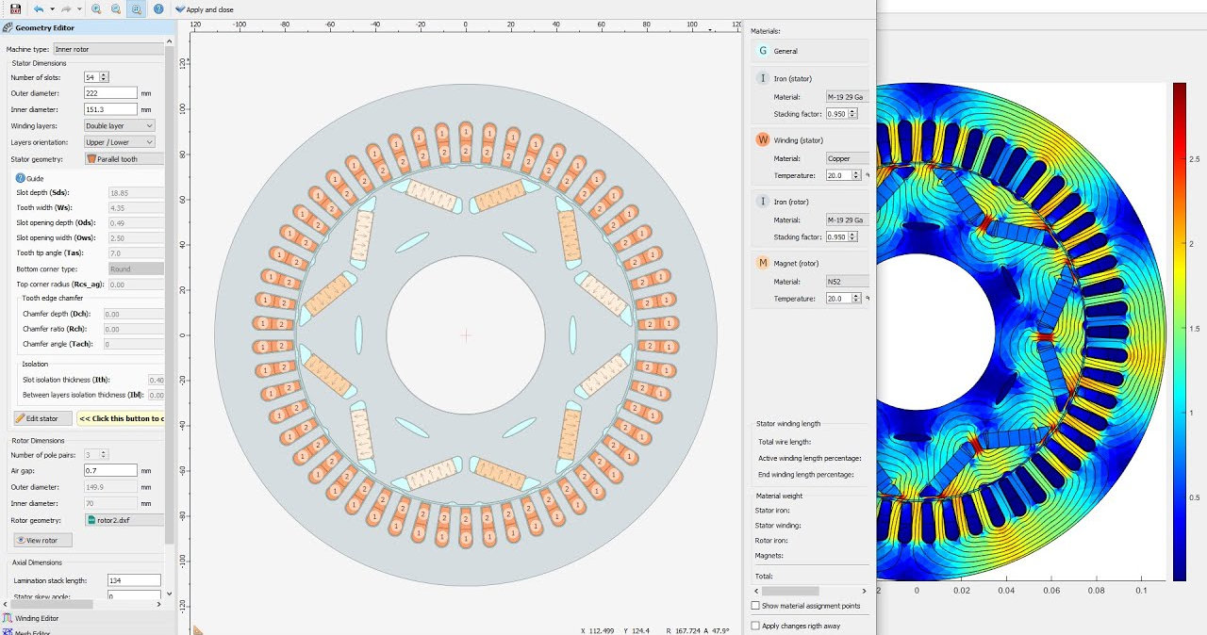Select the Geometry Editor panel header
The height and width of the screenshot is (635, 1207).
88,28
